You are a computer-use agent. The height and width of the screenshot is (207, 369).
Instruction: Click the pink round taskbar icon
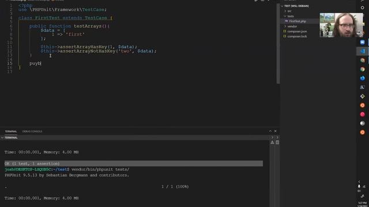[363, 114]
